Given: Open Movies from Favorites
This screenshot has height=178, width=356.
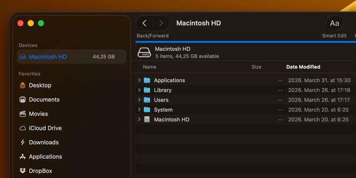Looking at the screenshot, I should (38, 114).
